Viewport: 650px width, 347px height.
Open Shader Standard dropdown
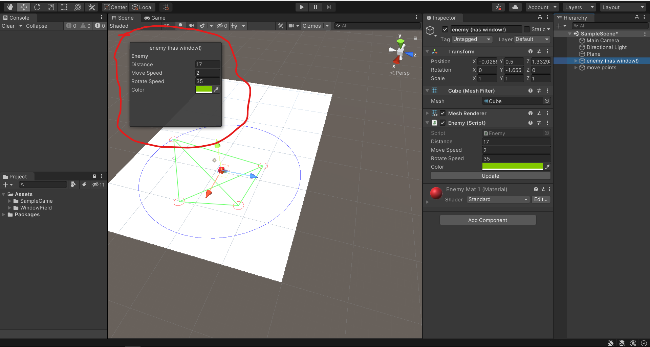click(498, 199)
